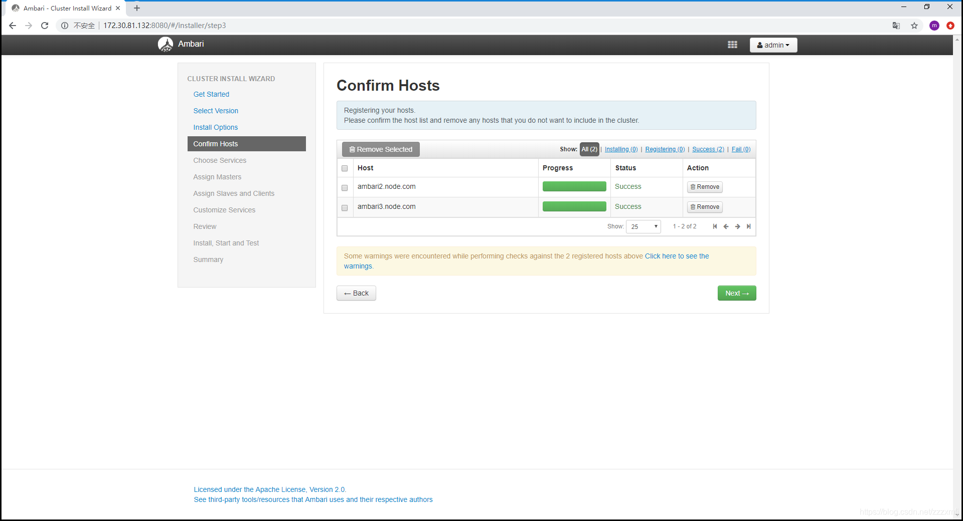963x521 pixels.
Task: Check the ambari2.node.com host checkbox
Action: 345,188
